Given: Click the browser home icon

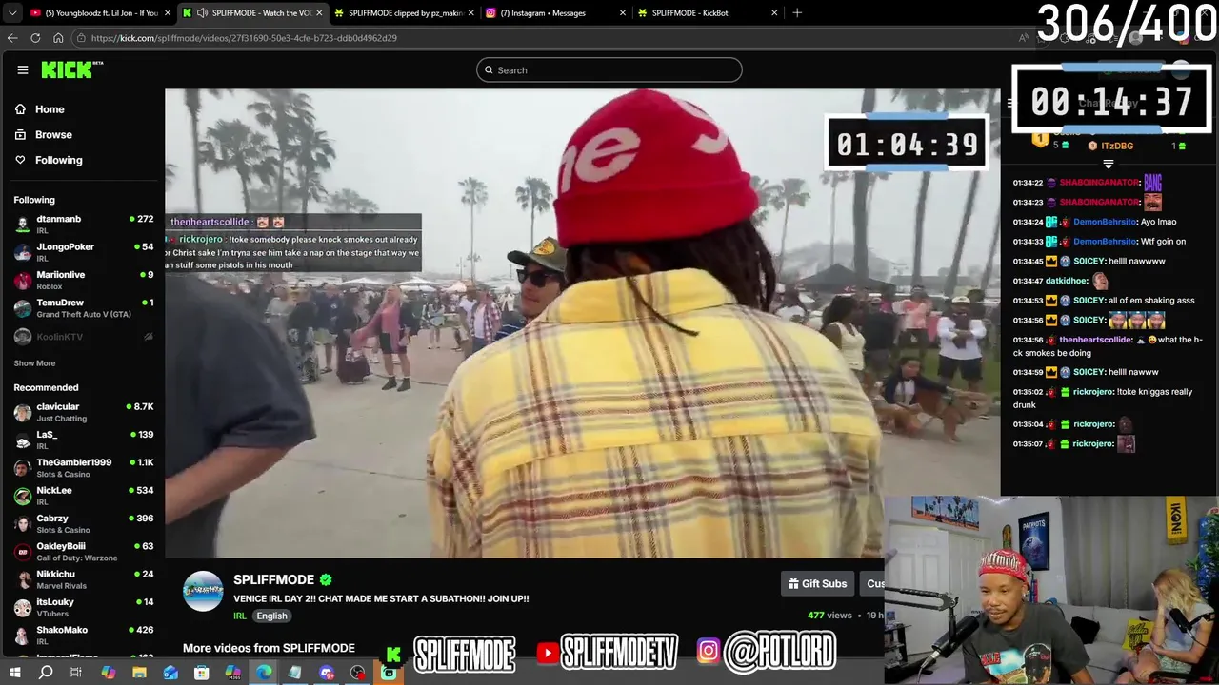Looking at the screenshot, I should 58,38.
